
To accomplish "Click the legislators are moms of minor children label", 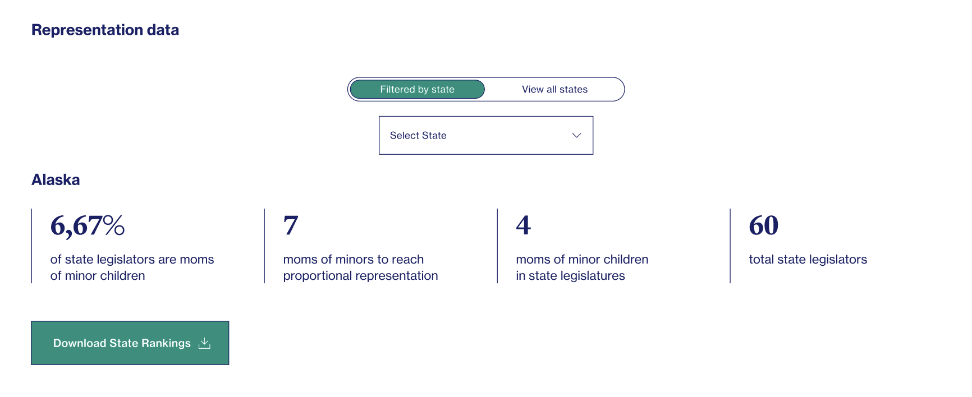I will 132,267.
